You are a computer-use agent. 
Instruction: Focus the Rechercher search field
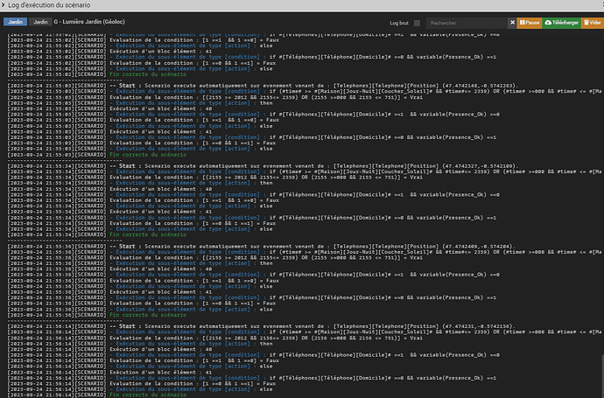coord(467,23)
